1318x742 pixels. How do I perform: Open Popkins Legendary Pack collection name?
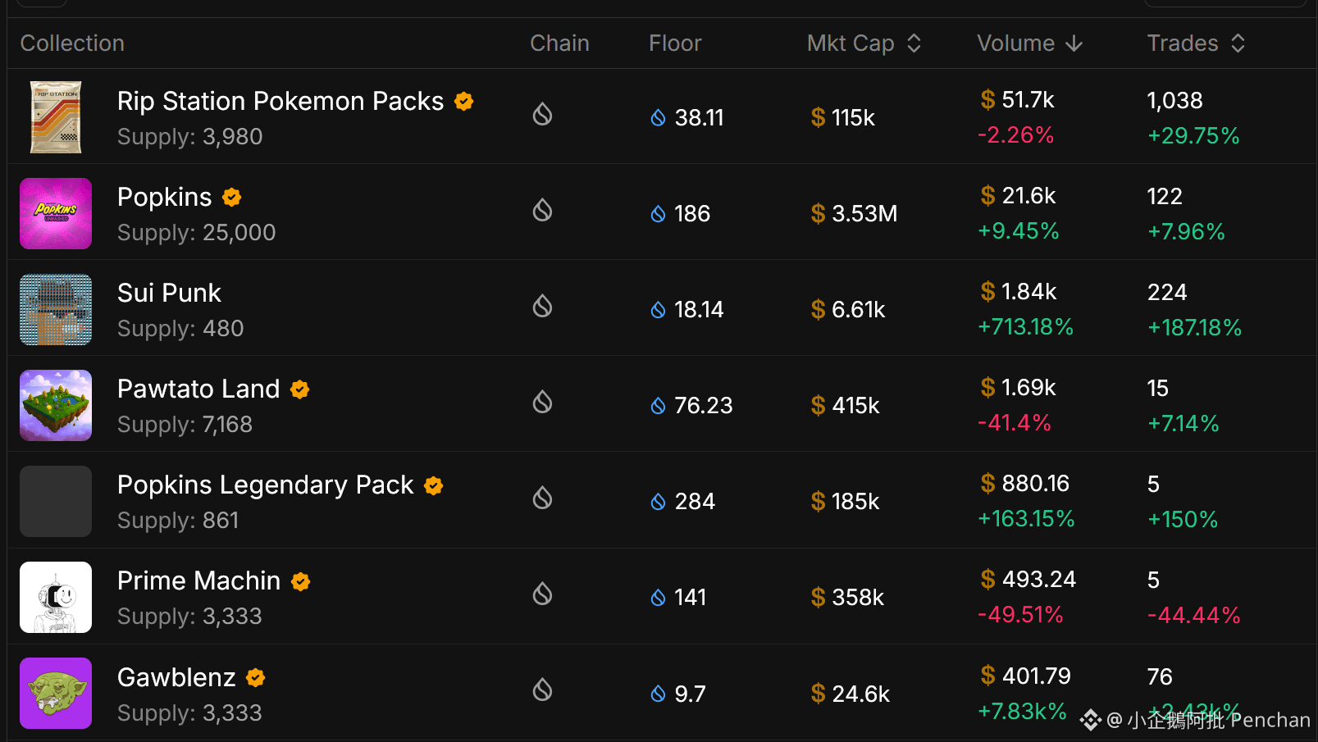pos(266,485)
